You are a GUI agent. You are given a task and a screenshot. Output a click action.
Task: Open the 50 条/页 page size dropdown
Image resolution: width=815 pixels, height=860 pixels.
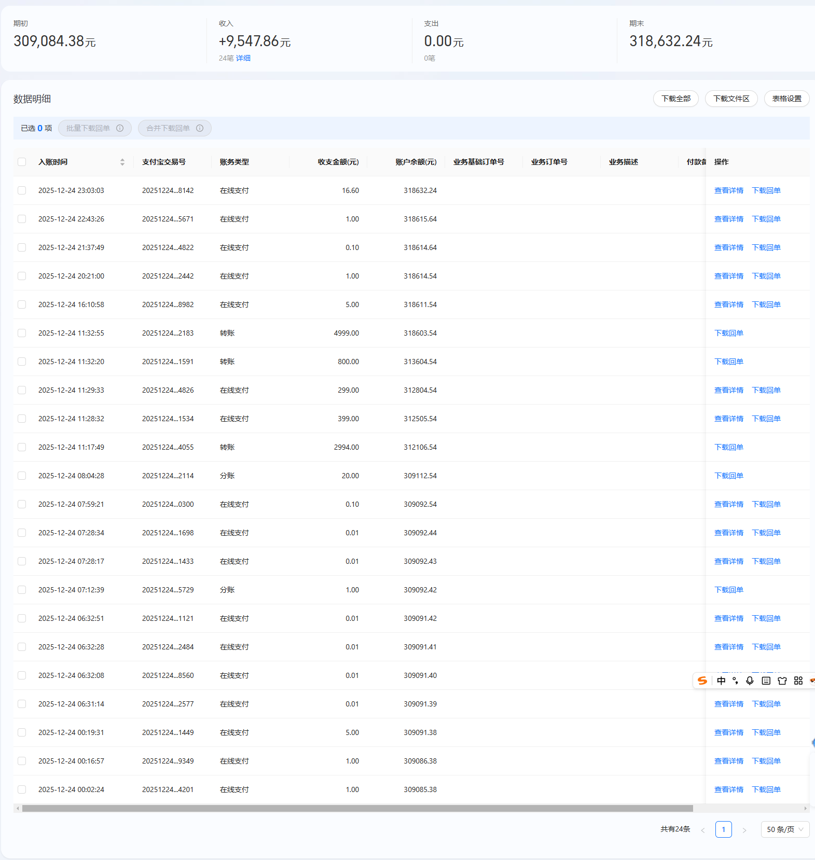(x=784, y=829)
